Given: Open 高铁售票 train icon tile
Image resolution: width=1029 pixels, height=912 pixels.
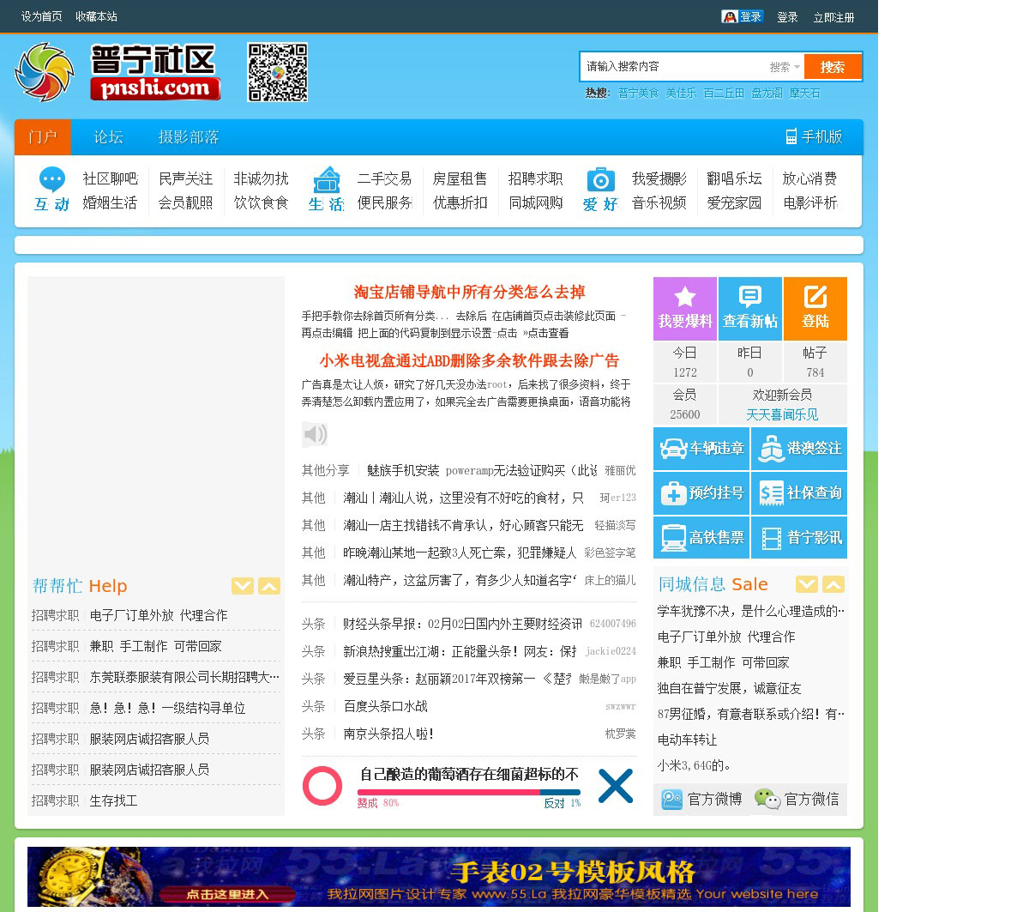Looking at the screenshot, I should (x=701, y=538).
